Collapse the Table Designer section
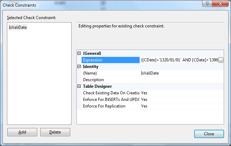 tap(79, 86)
